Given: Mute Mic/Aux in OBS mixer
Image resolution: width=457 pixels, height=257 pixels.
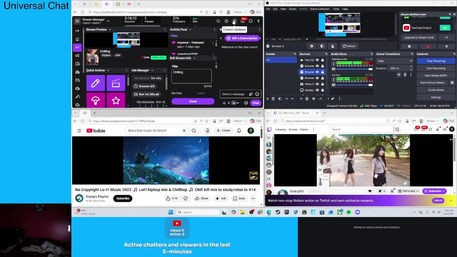Looking at the screenshot, I should [x=333, y=85].
